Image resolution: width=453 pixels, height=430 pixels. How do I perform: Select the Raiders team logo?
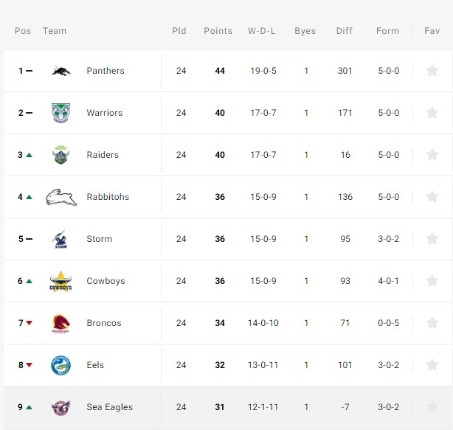point(60,155)
